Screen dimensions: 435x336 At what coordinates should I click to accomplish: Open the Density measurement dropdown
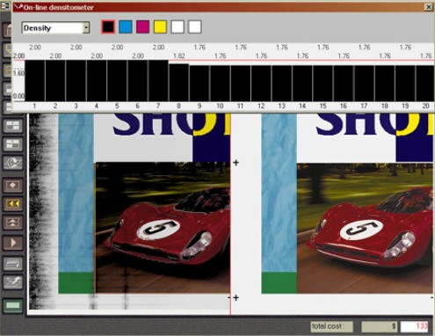pos(55,28)
